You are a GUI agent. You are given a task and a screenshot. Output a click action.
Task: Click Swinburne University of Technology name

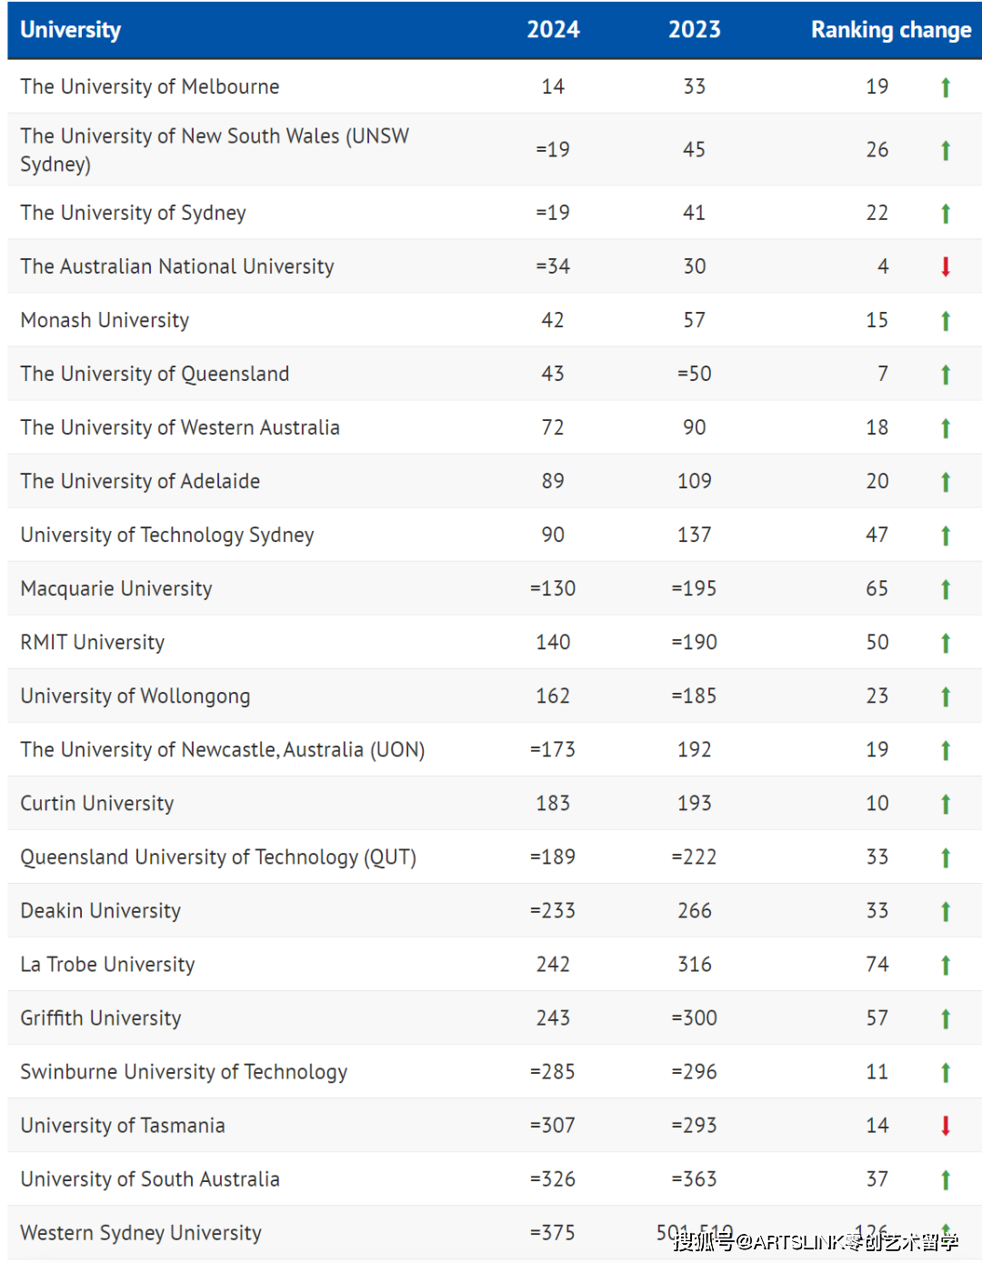coord(184,1072)
